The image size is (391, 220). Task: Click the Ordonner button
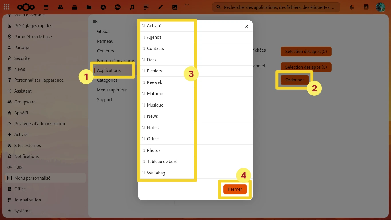point(295,80)
